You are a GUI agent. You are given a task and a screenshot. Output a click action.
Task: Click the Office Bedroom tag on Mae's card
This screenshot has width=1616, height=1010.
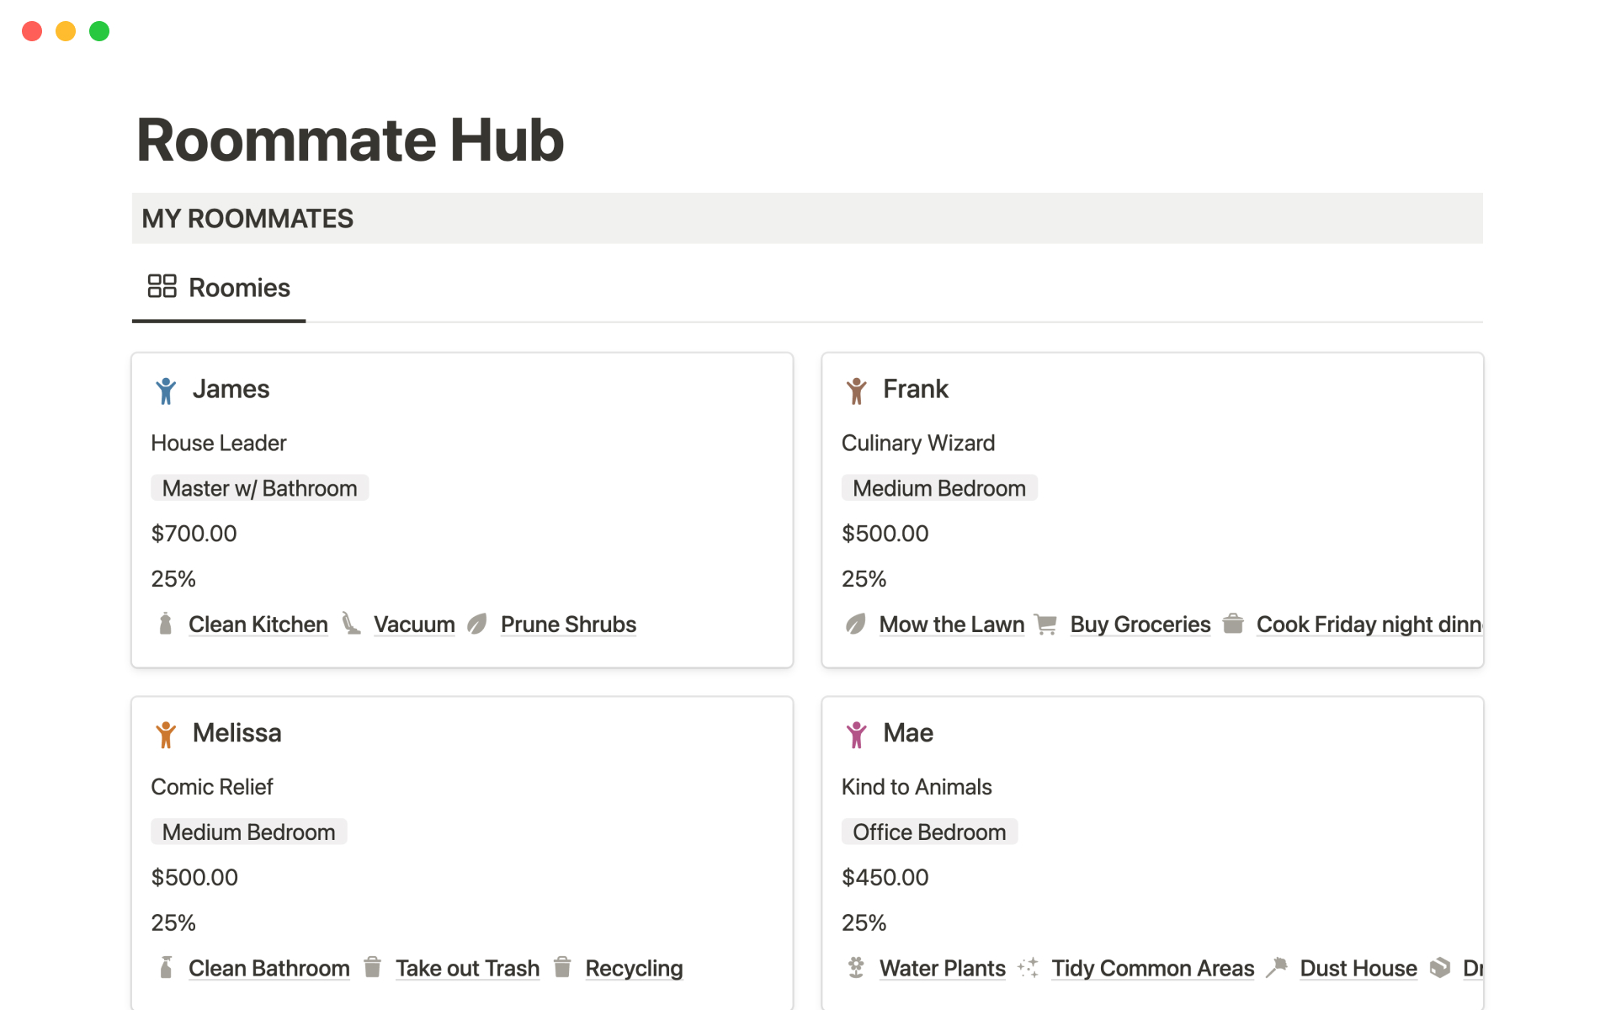coord(928,832)
